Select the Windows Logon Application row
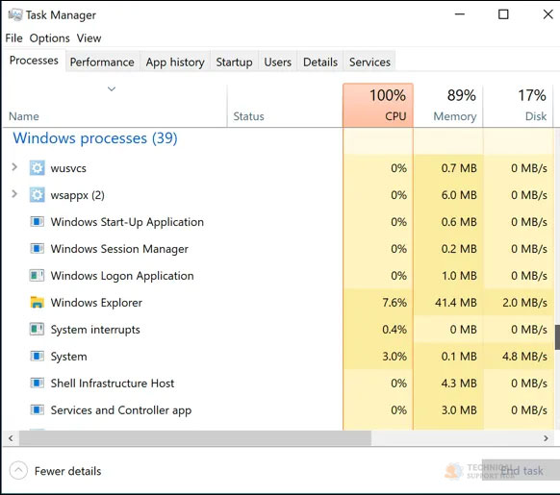560x495 pixels. coord(279,276)
